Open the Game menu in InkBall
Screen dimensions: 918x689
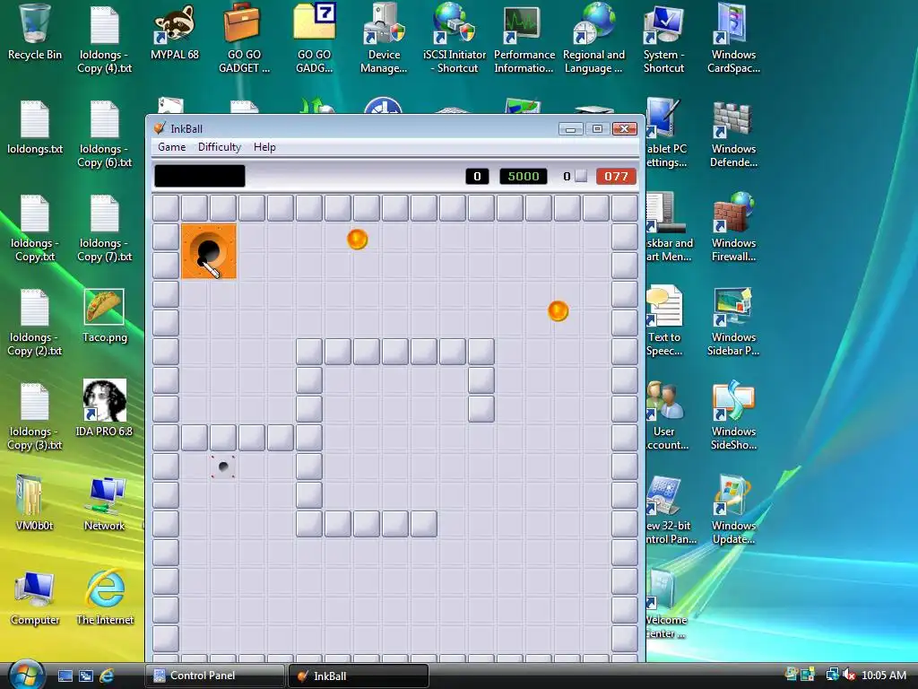171,147
